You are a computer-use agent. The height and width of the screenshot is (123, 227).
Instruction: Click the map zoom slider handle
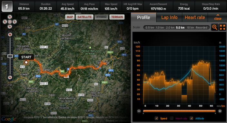pos(10,56)
